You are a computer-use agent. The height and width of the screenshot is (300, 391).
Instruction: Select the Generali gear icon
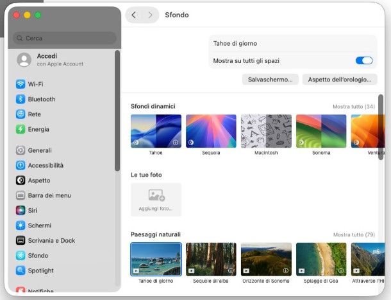(21, 150)
